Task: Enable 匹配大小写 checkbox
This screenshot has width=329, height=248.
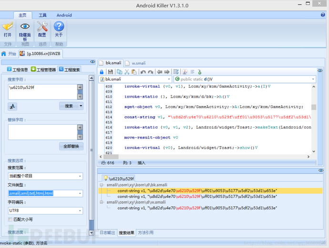Action: click(x=10, y=219)
